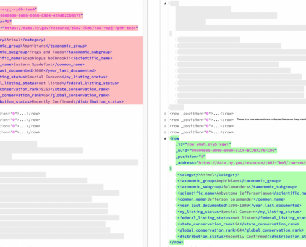Select the Eastern Spadefoot common_name line

tap(42, 64)
